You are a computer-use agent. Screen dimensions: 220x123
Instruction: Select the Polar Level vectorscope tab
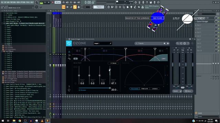[145, 88]
